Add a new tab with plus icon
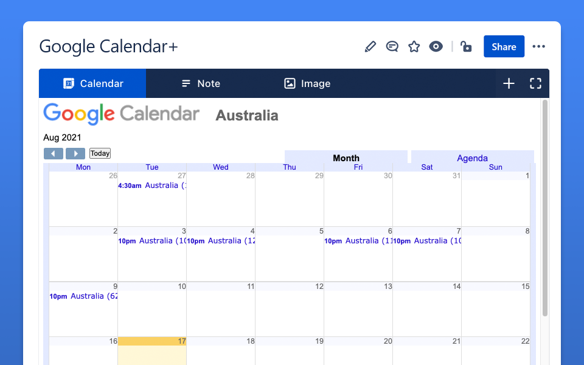 click(509, 83)
